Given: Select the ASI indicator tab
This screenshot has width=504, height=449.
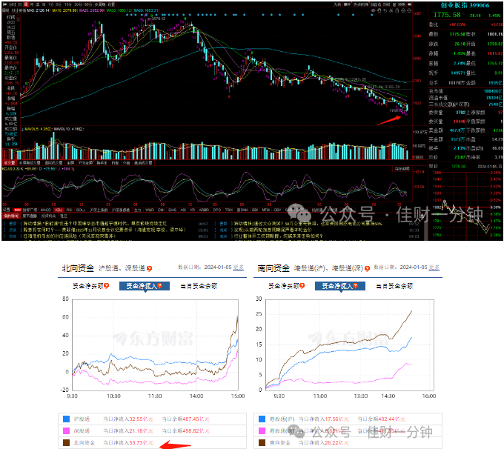Looking at the screenshot, I should point(183,210).
